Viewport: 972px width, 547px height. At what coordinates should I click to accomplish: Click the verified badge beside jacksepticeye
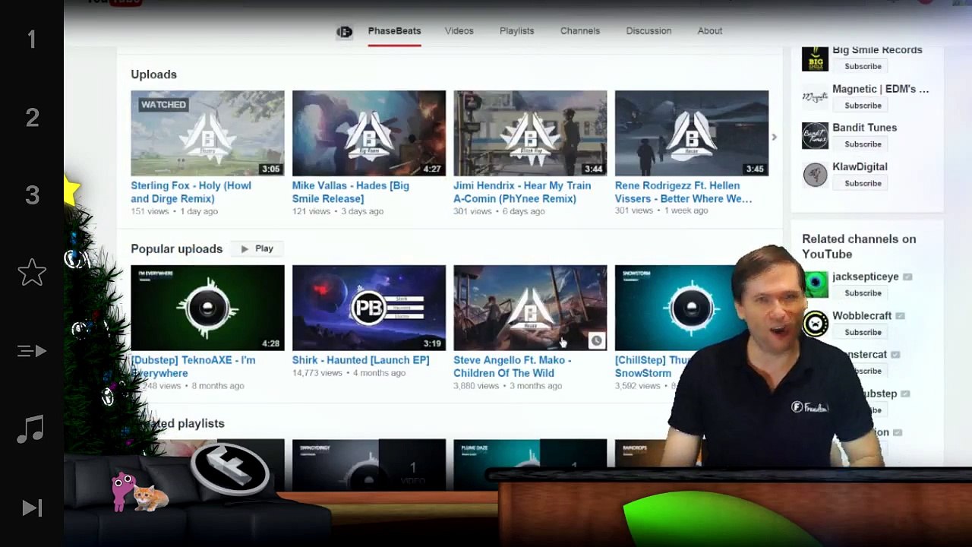[x=907, y=277]
